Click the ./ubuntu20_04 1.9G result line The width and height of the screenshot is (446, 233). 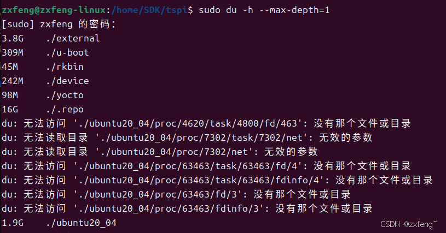tap(59, 223)
